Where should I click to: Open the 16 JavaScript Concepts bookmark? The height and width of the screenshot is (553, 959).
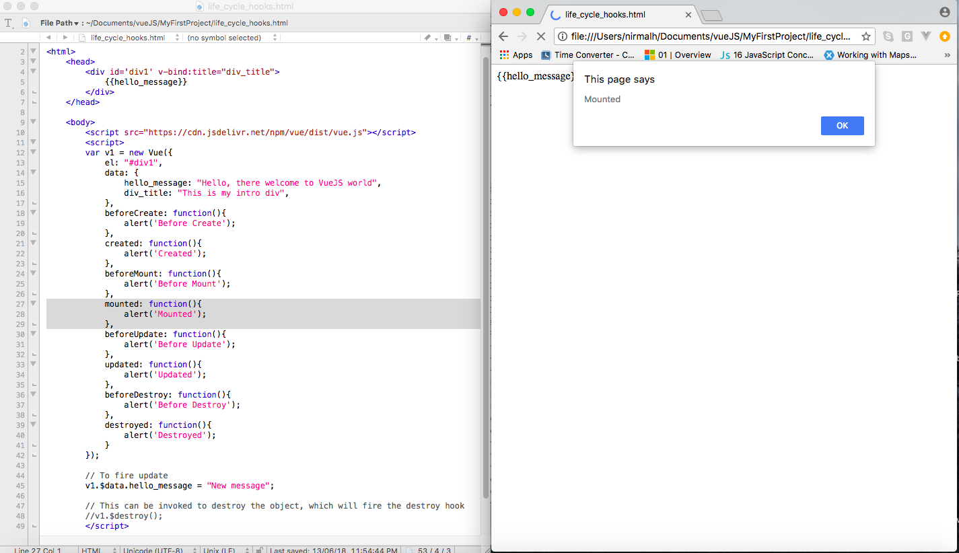(x=767, y=55)
